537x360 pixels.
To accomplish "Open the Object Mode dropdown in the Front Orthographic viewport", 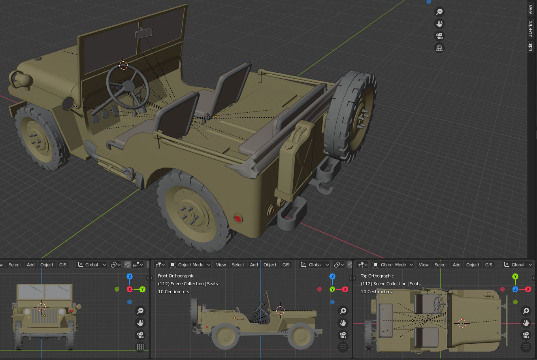I will pyautogui.click(x=190, y=265).
